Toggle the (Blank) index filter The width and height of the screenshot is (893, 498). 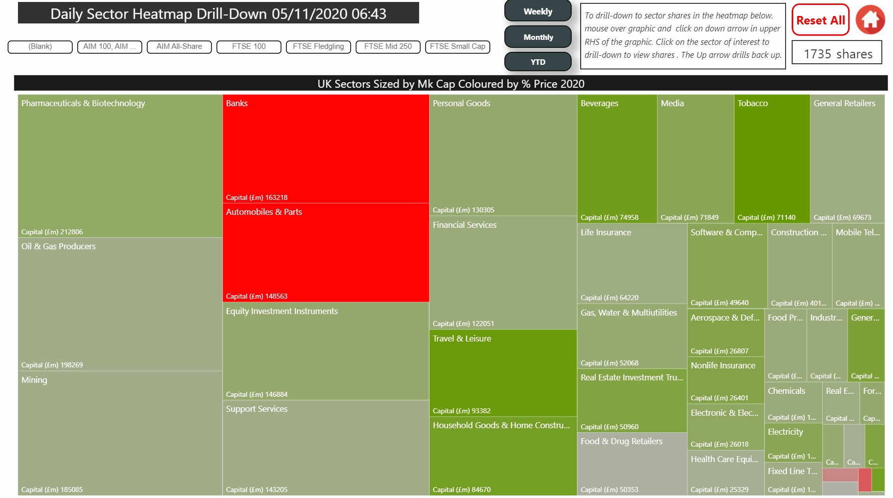point(40,46)
